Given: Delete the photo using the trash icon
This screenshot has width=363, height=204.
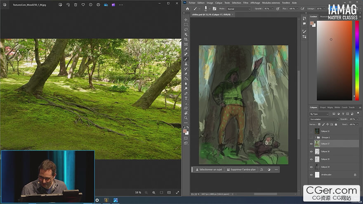Looking at the screenshot, I should (75, 5).
